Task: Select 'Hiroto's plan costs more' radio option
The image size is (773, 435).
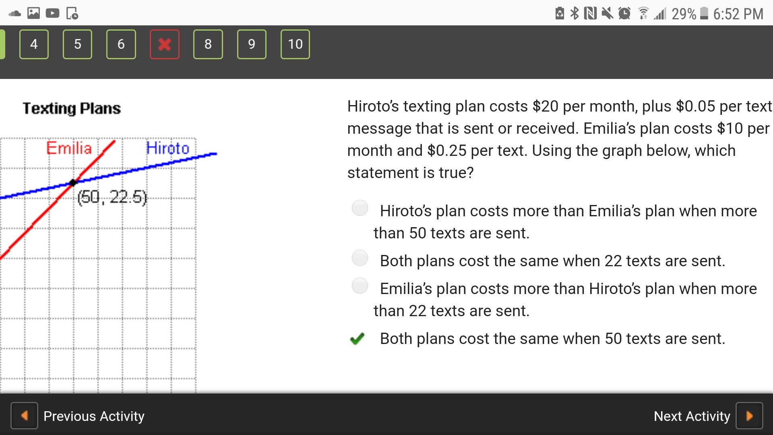Action: (x=360, y=208)
